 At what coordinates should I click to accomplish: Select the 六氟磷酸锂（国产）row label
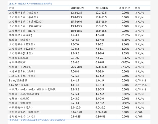pos(21,108)
